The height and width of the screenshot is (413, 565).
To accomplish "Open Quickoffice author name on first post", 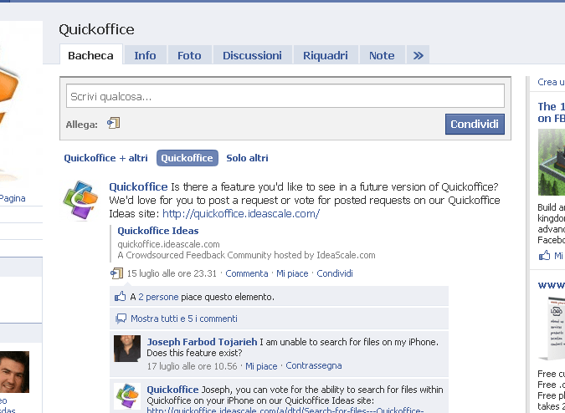I will click(138, 186).
